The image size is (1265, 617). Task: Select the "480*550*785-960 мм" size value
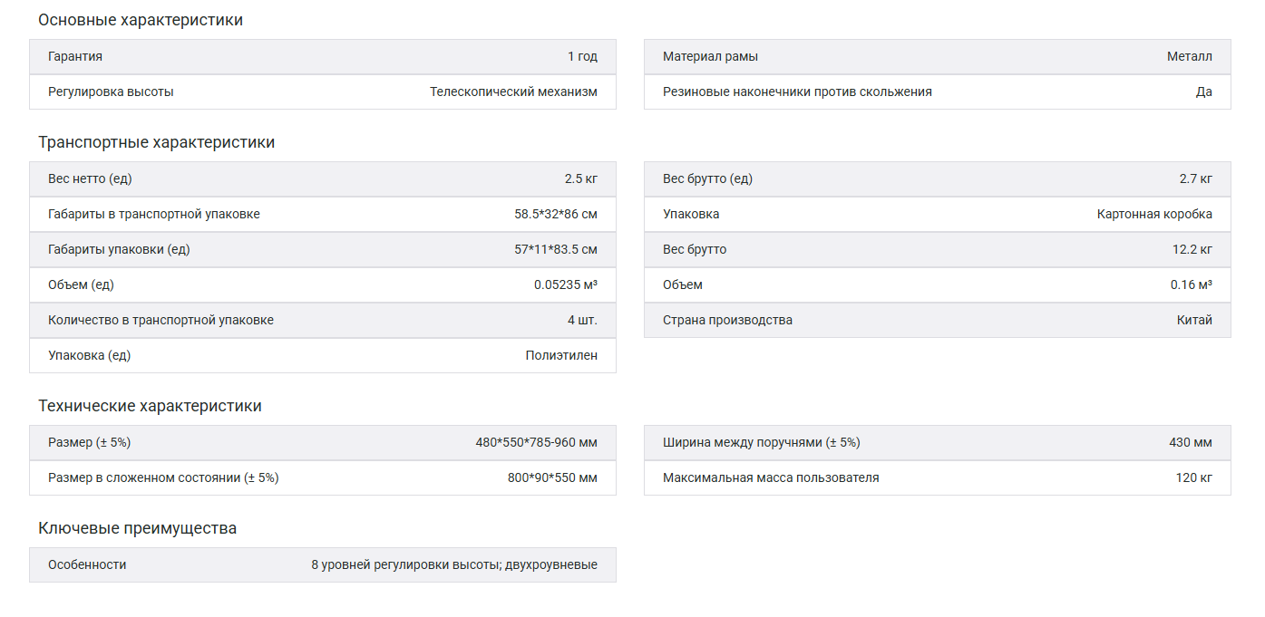tap(536, 442)
